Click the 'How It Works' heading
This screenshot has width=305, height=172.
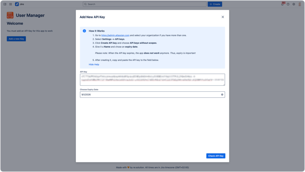97,31
